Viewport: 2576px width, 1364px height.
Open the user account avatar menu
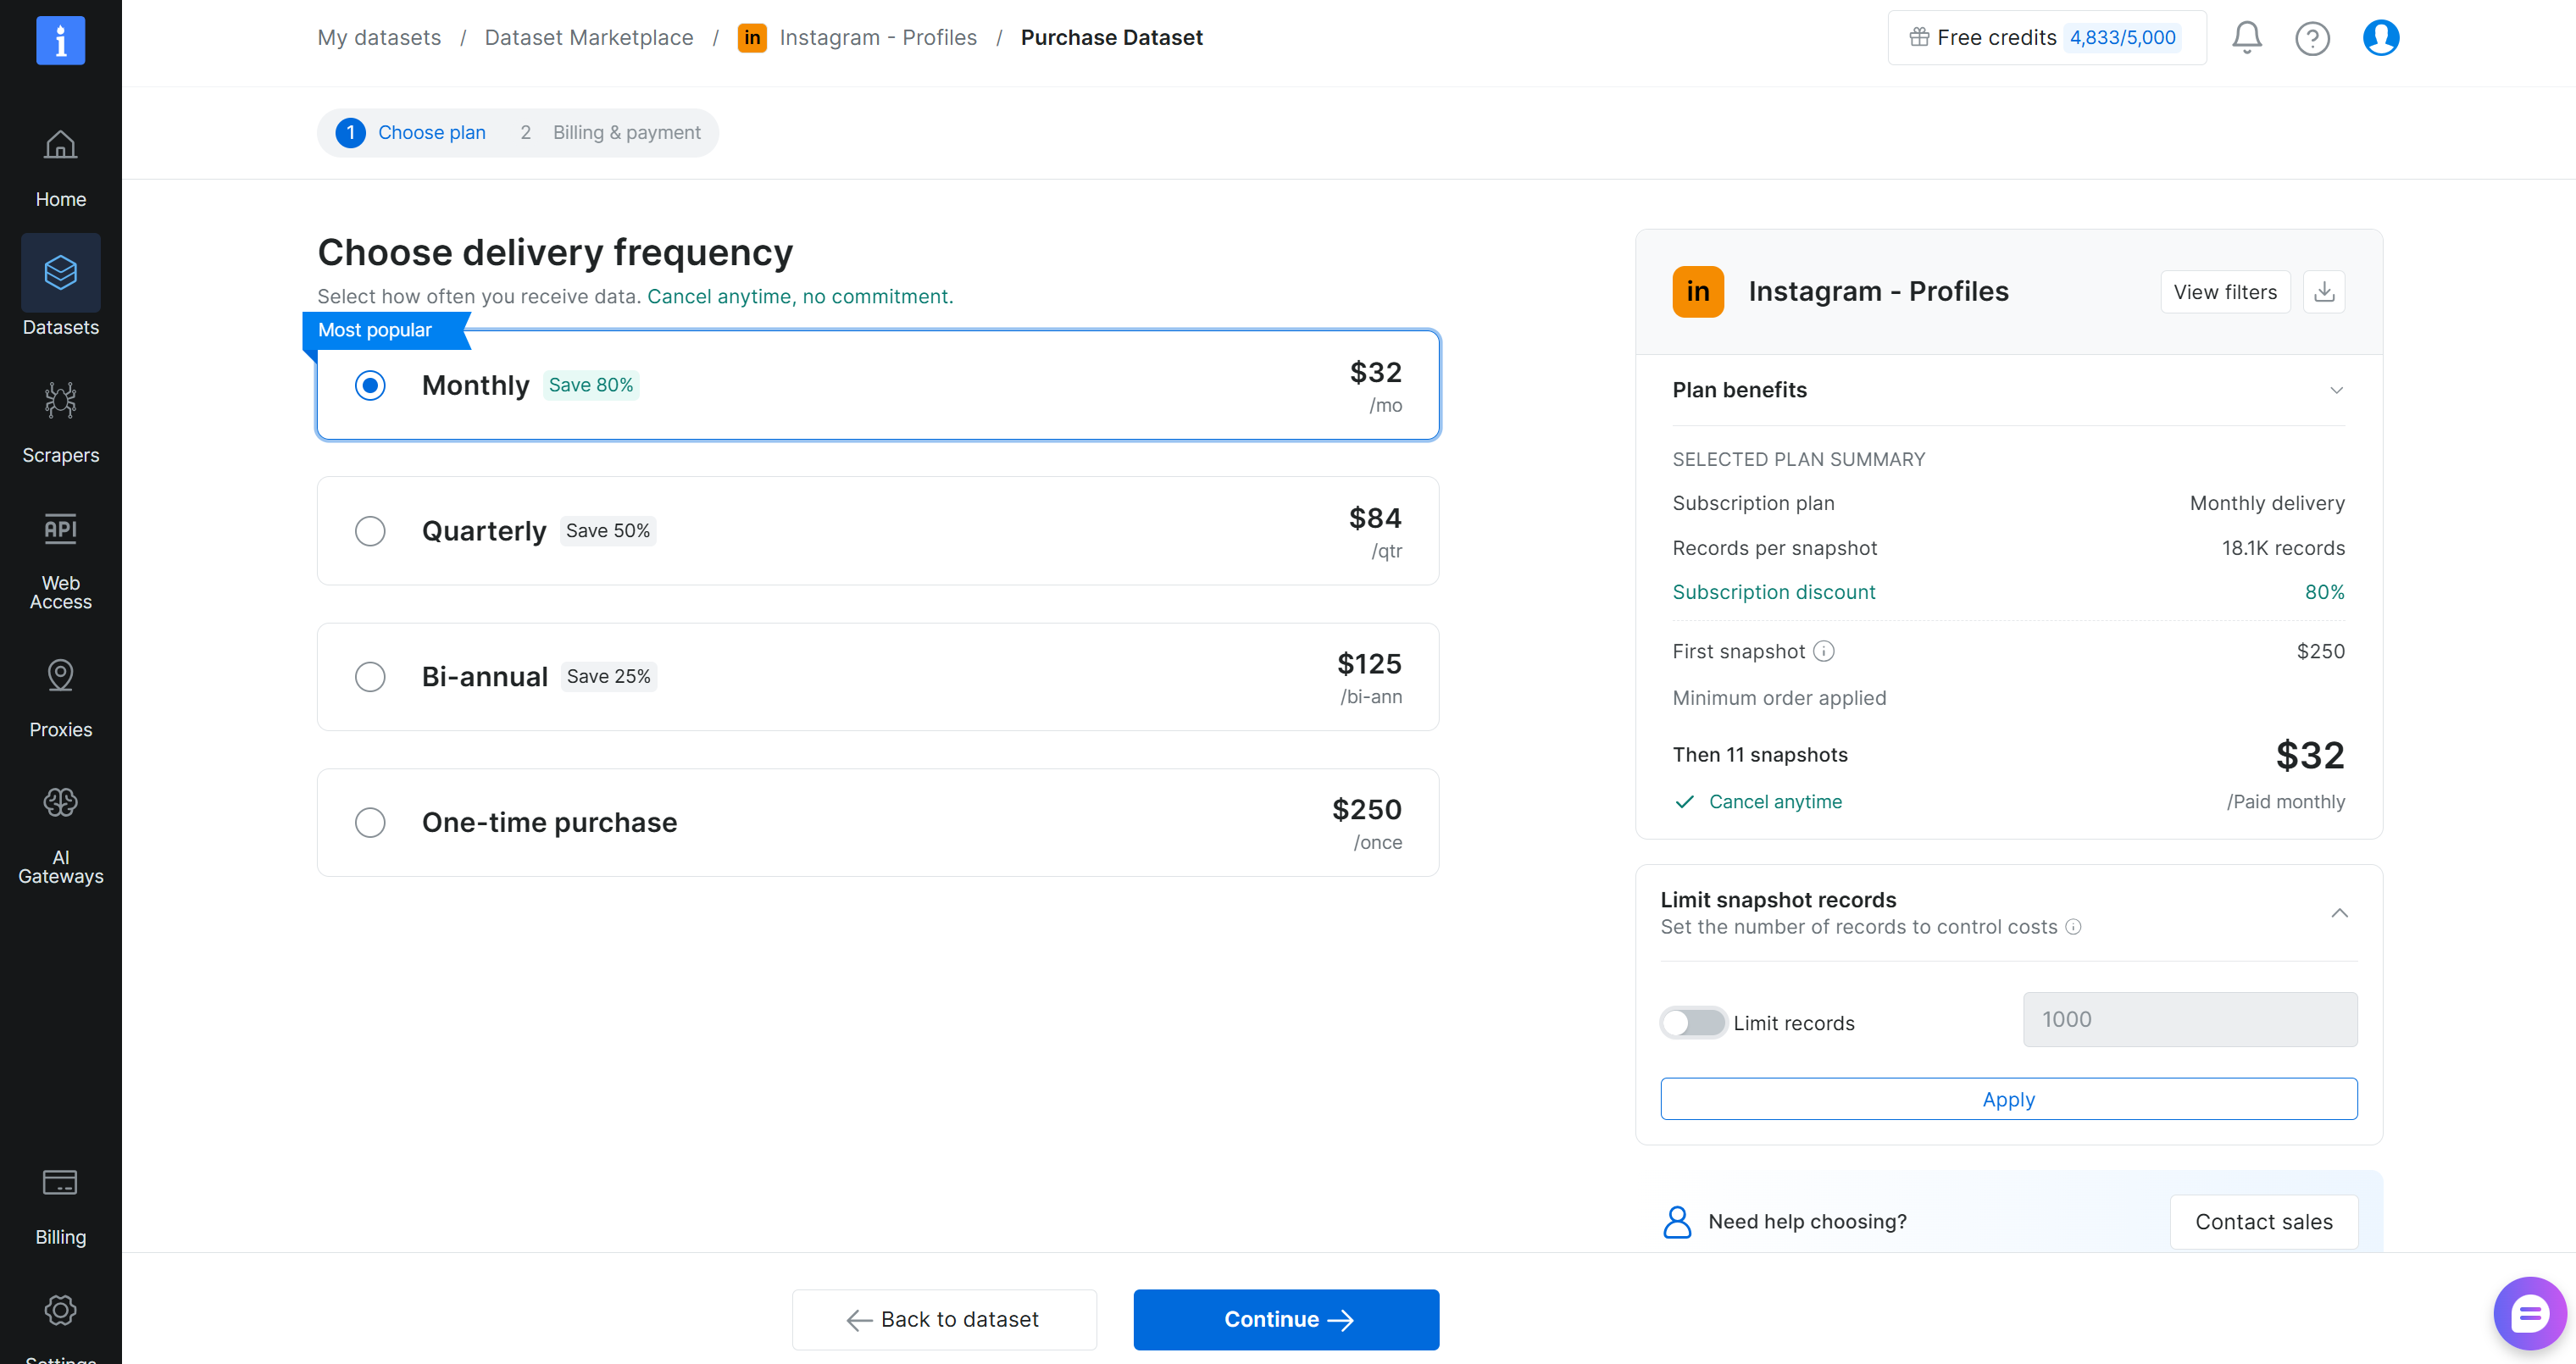point(2380,38)
